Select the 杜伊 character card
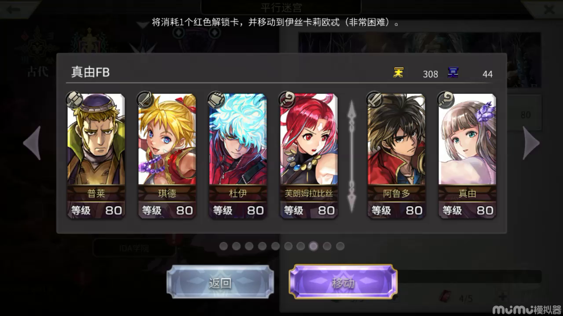The height and width of the screenshot is (316, 563). click(x=238, y=156)
